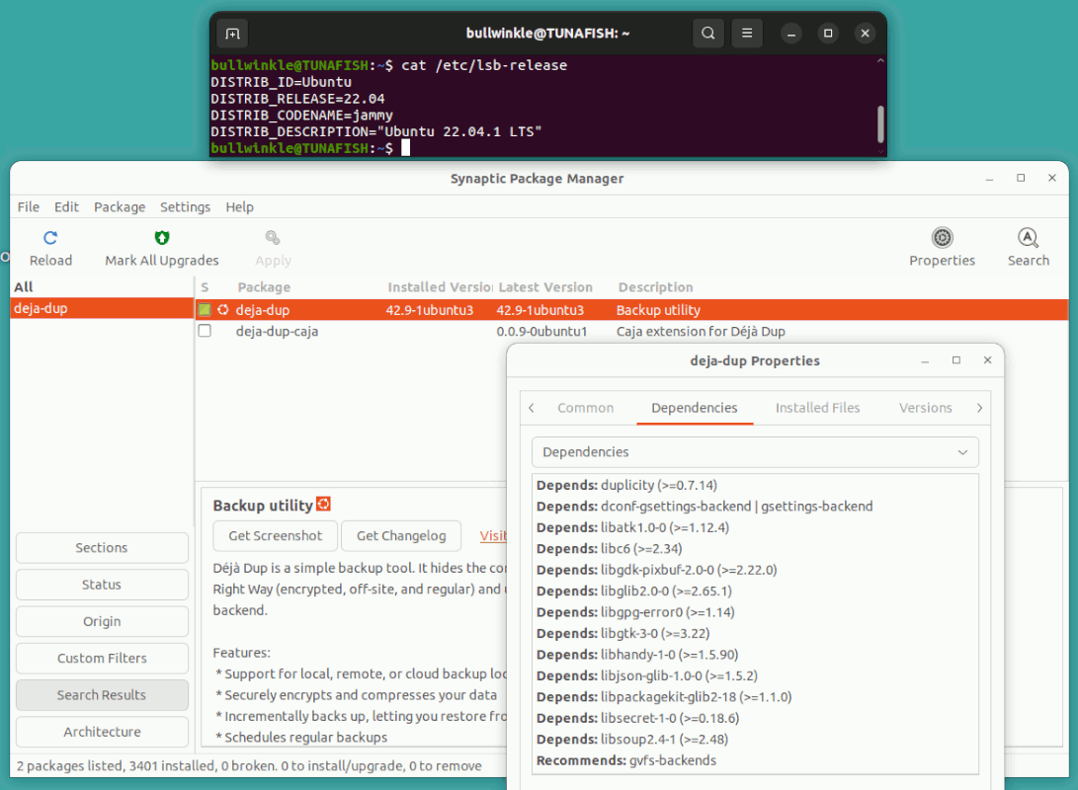The image size is (1078, 790).
Task: Click the 'Recommends: gvfs-backends' entry
Action: coord(626,760)
